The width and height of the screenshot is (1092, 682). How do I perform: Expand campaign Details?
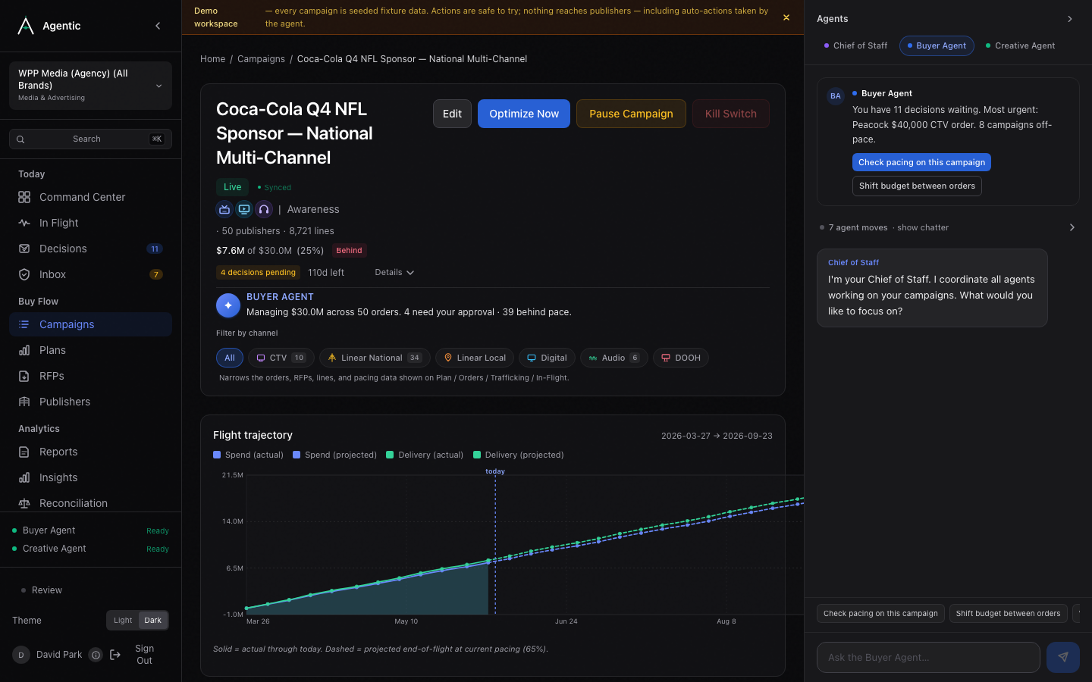[x=394, y=273]
